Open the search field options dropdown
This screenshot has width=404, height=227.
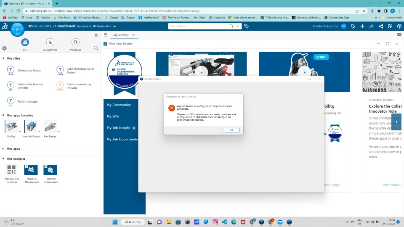click(238, 26)
